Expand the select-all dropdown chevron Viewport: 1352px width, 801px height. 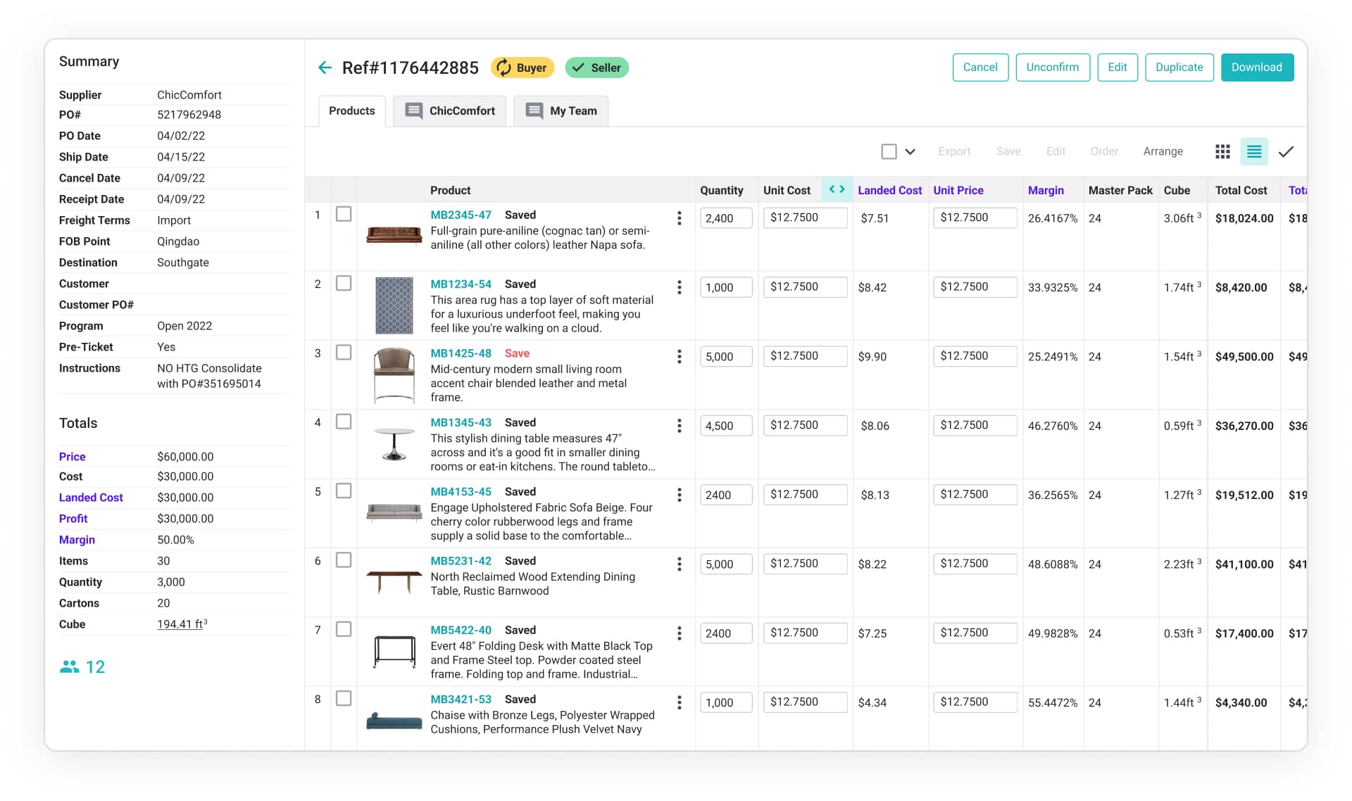(x=910, y=151)
